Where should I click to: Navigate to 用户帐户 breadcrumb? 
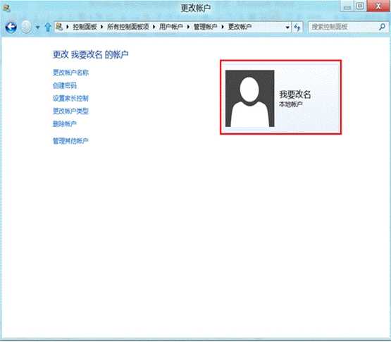pos(171,27)
